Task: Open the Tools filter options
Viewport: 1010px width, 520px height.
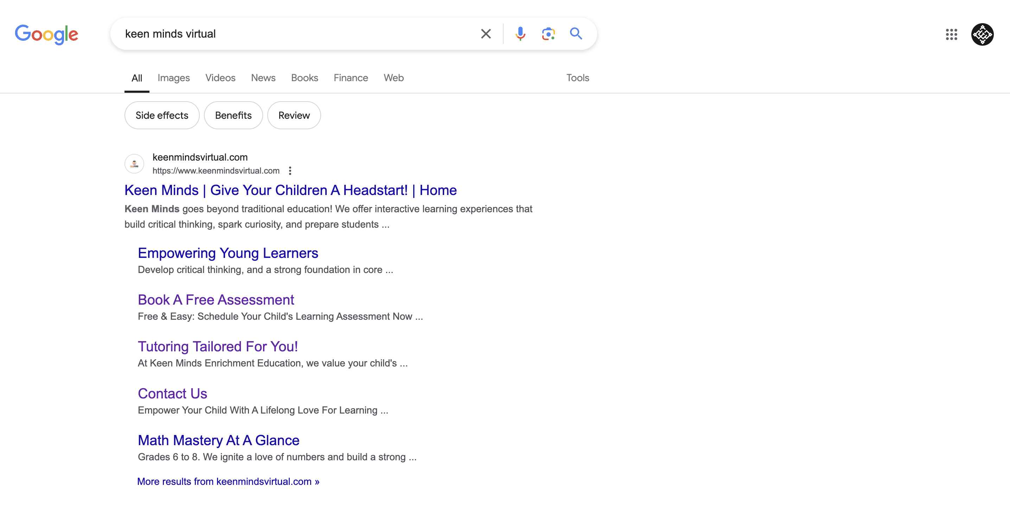Action: (x=577, y=78)
